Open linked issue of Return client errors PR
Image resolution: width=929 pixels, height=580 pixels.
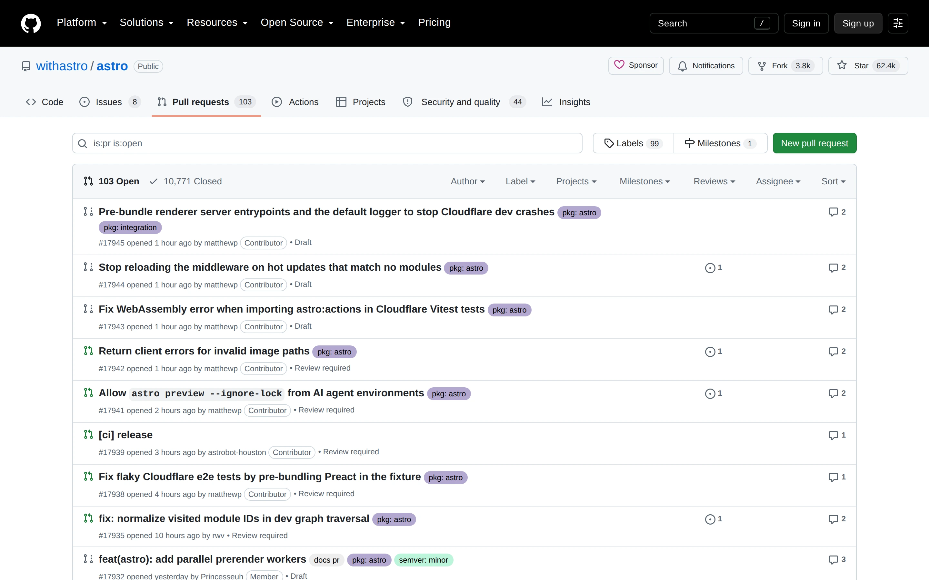(713, 351)
